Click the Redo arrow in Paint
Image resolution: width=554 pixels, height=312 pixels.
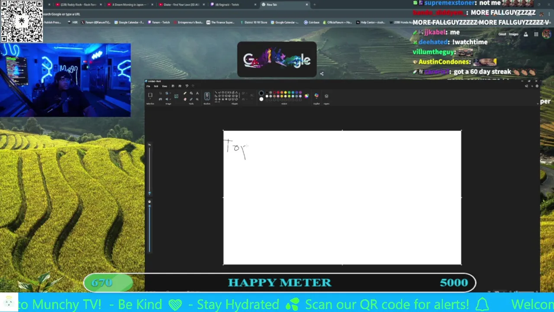[193, 86]
